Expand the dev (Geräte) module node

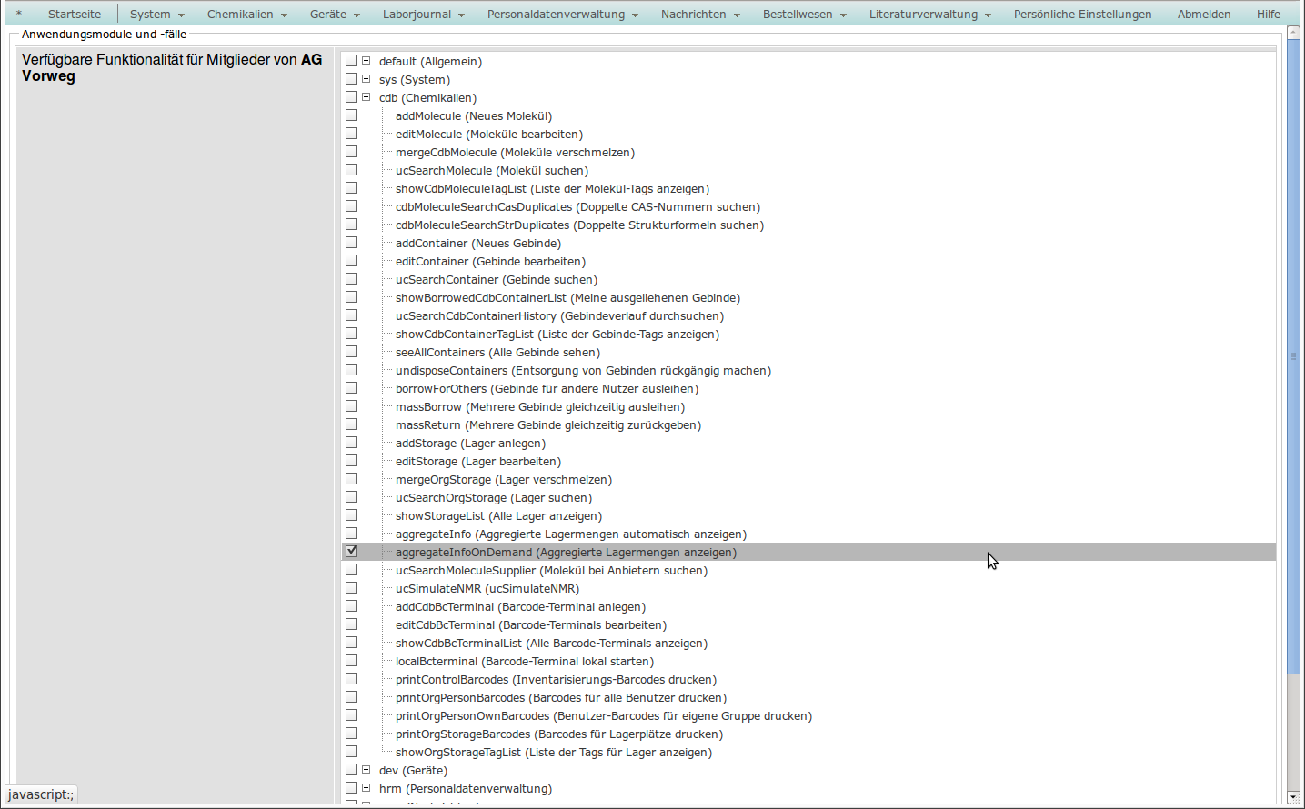[x=366, y=770]
